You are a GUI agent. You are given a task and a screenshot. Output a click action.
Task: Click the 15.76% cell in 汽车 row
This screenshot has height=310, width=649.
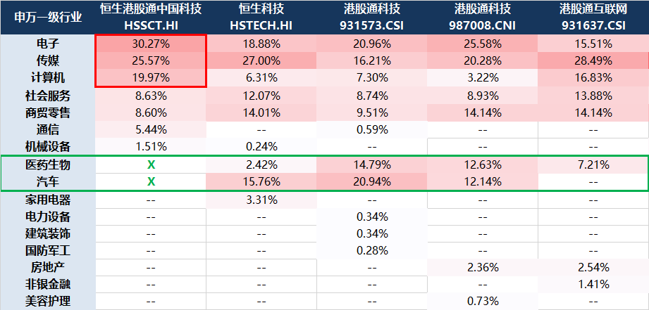(x=261, y=182)
